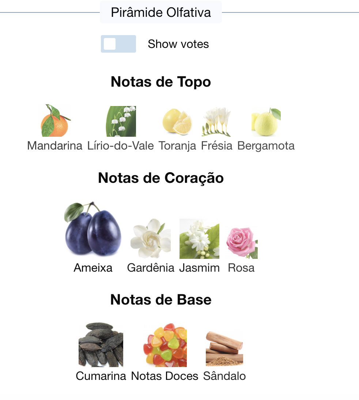The image size is (359, 400).
Task: Select the Jasmim flower image
Action: click(x=199, y=238)
